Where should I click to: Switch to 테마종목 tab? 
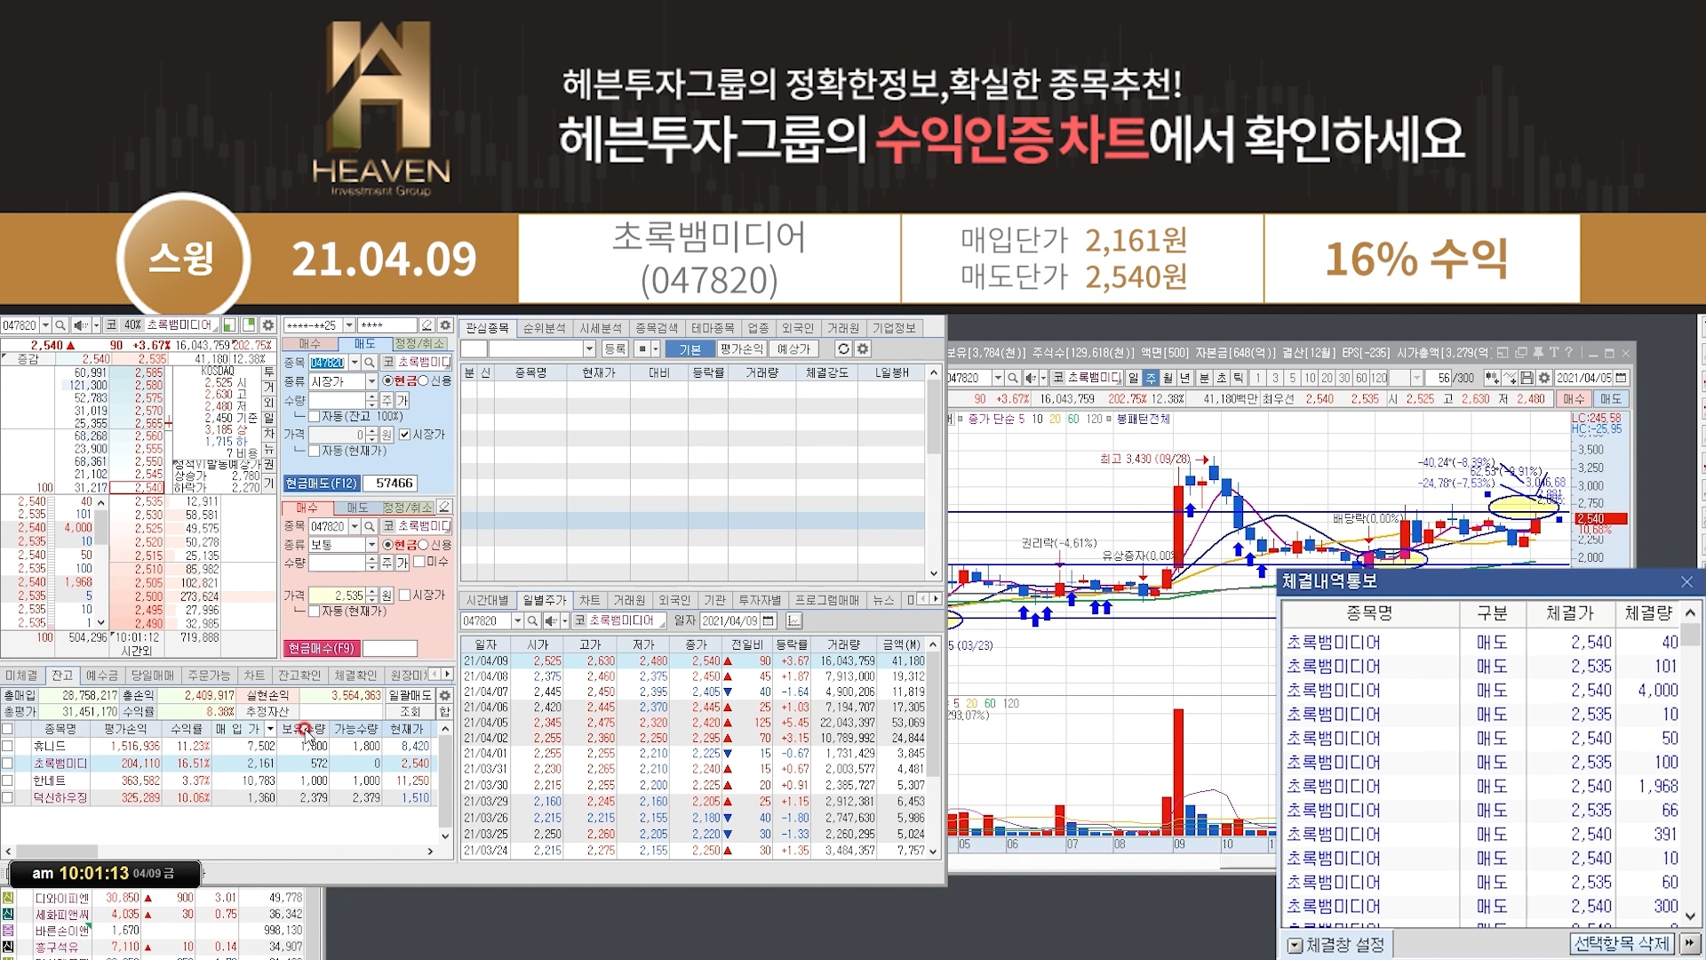point(713,328)
